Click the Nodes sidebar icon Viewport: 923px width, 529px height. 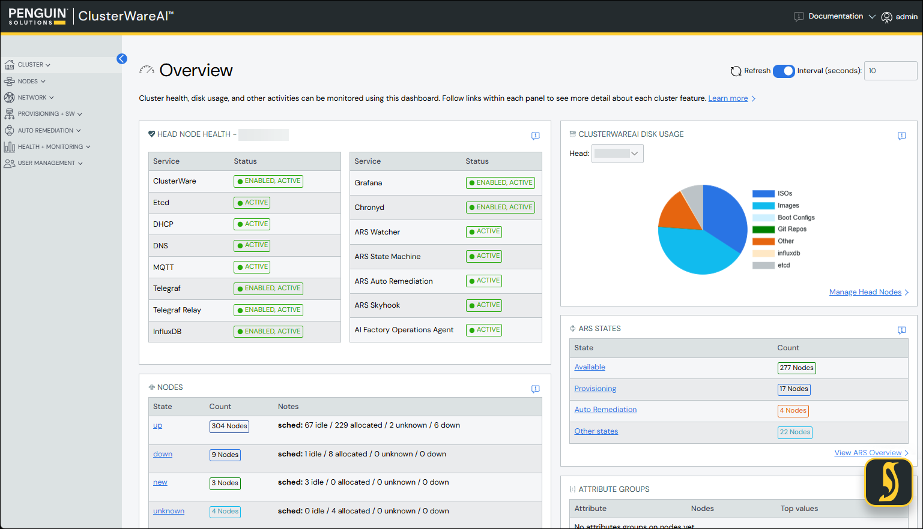9,81
